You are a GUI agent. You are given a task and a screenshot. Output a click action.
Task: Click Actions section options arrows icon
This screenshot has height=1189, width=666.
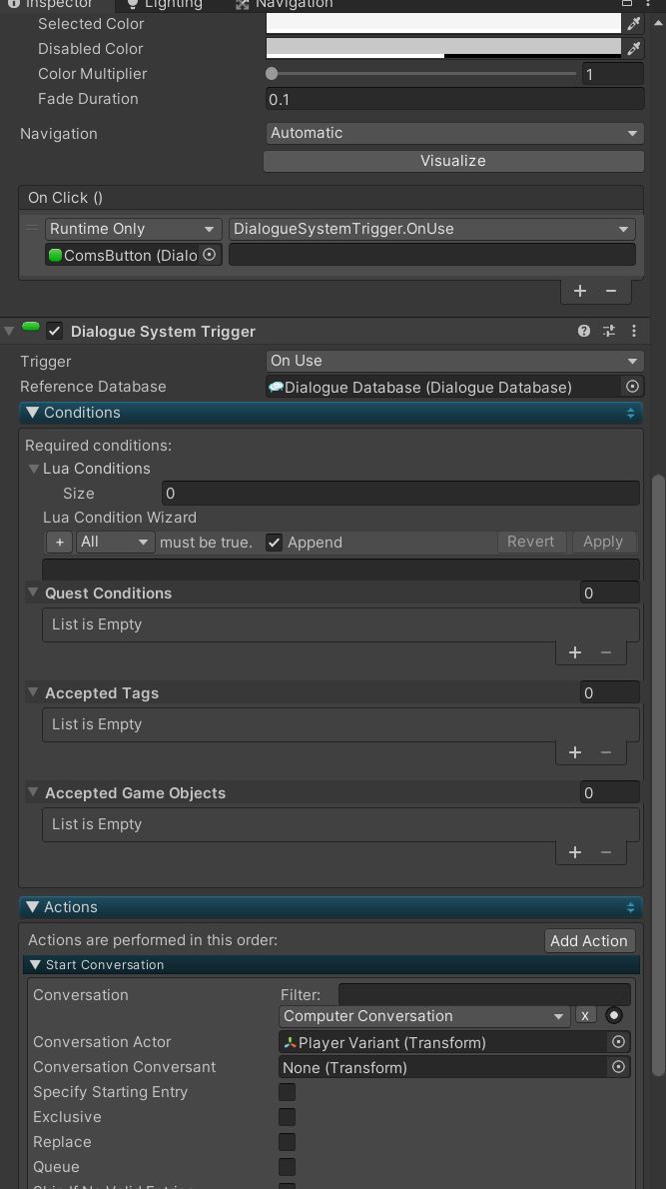pos(630,907)
